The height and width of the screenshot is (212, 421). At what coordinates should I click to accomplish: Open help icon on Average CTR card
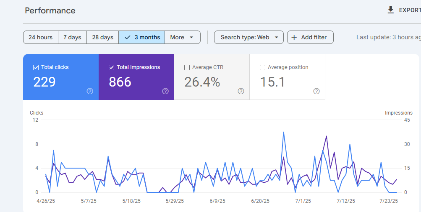click(241, 91)
